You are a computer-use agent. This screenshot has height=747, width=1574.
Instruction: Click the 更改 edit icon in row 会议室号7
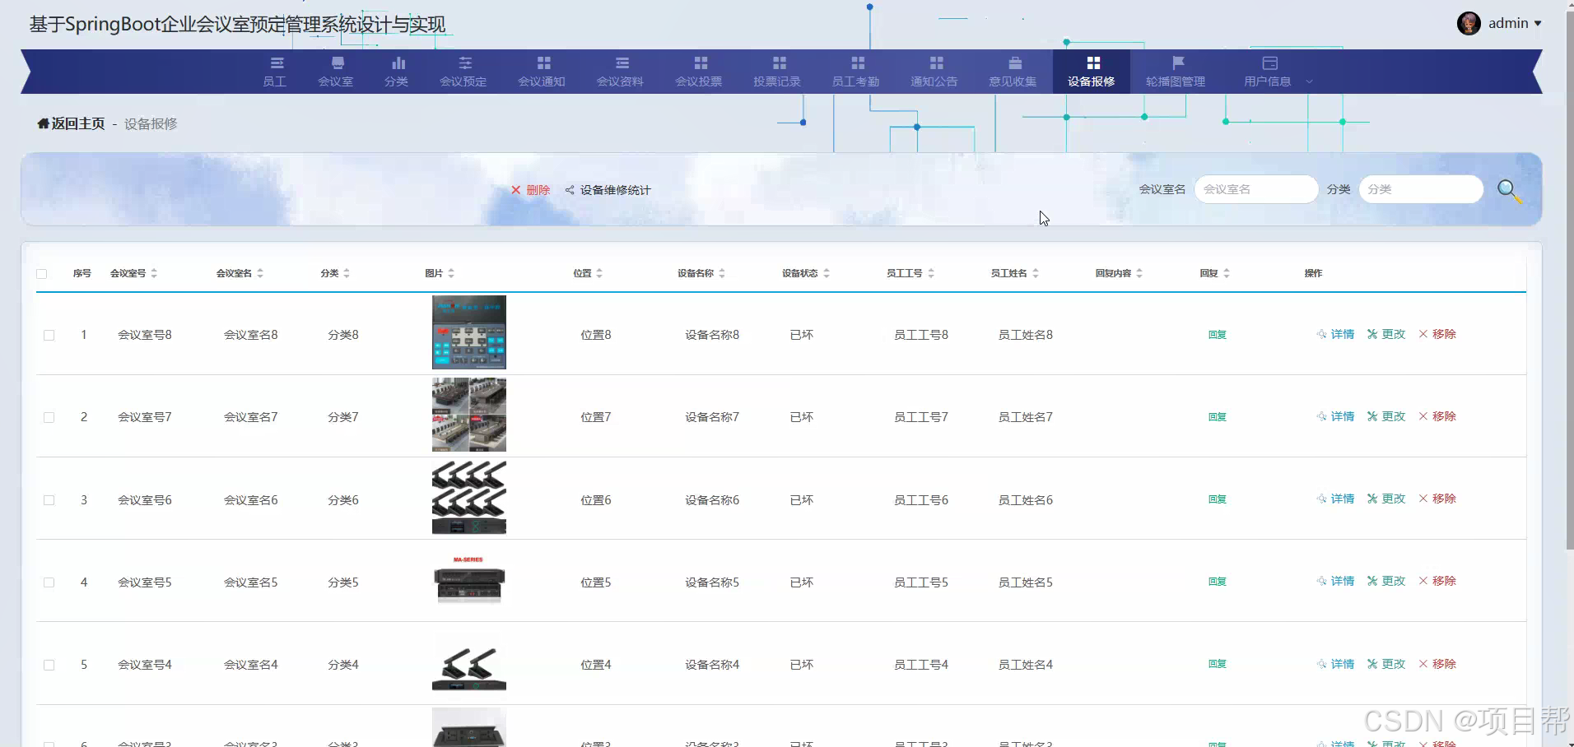[1372, 416]
